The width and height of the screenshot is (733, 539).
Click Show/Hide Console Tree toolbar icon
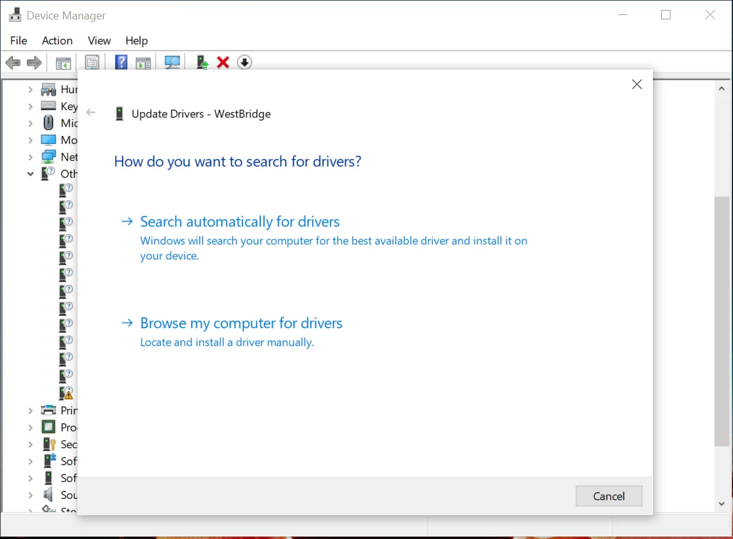[63, 63]
